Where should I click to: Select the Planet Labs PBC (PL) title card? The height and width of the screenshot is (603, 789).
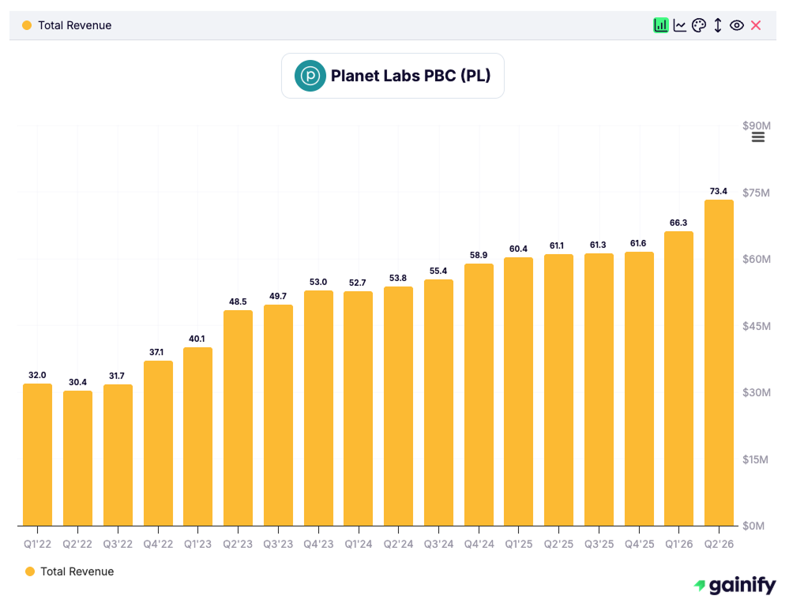point(393,75)
